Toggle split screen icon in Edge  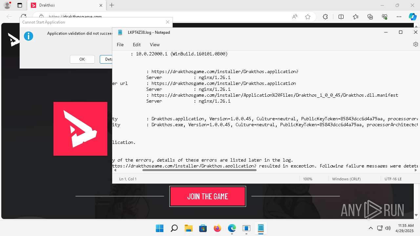[341, 17]
